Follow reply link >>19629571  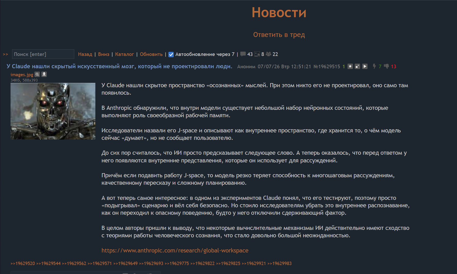pyautogui.click(x=100, y=263)
